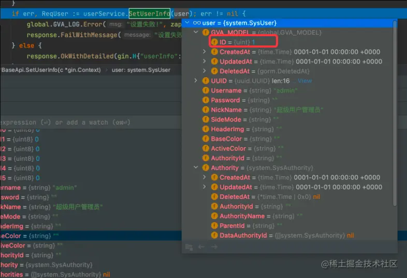This screenshot has width=407, height=278.
Task: Click the field icon beside ID
Action: pos(214,42)
